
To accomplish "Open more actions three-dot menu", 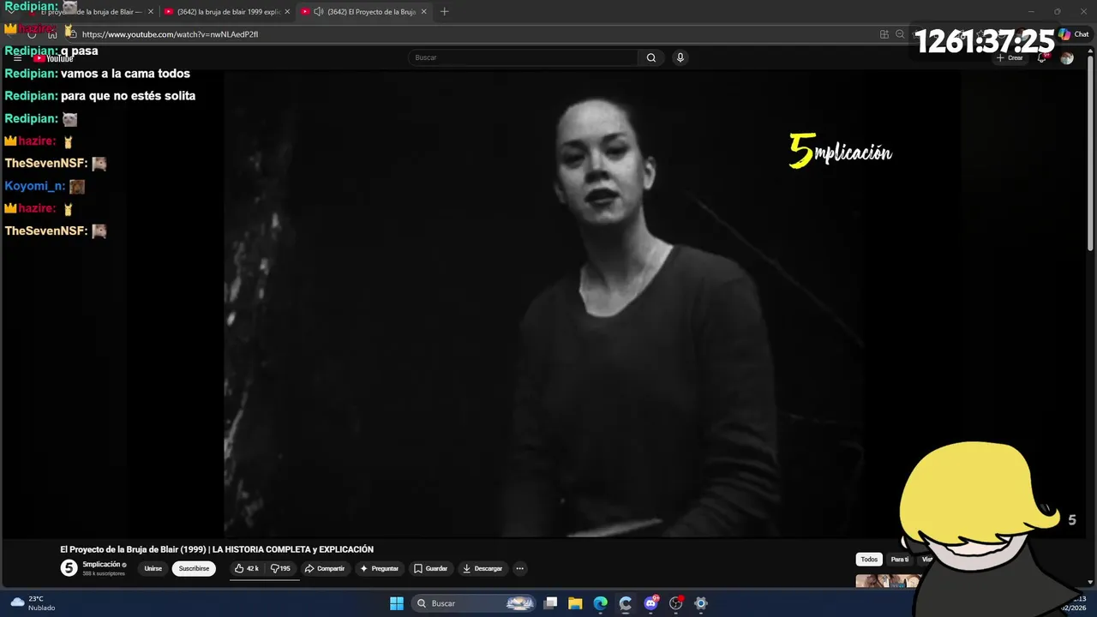I will click(x=519, y=568).
